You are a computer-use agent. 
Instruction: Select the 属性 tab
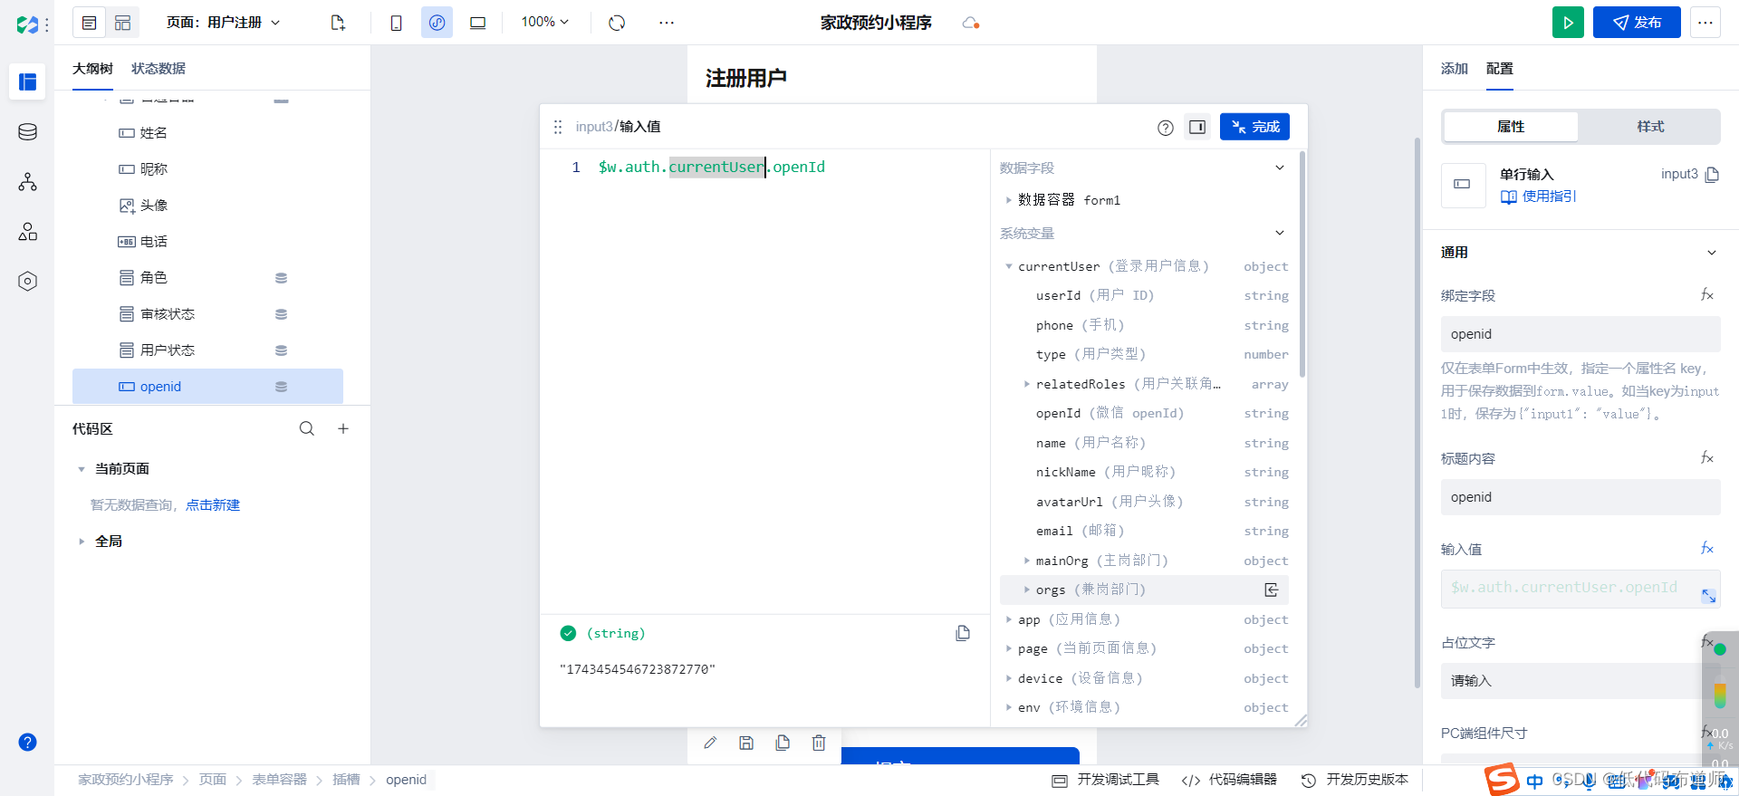pyautogui.click(x=1511, y=127)
